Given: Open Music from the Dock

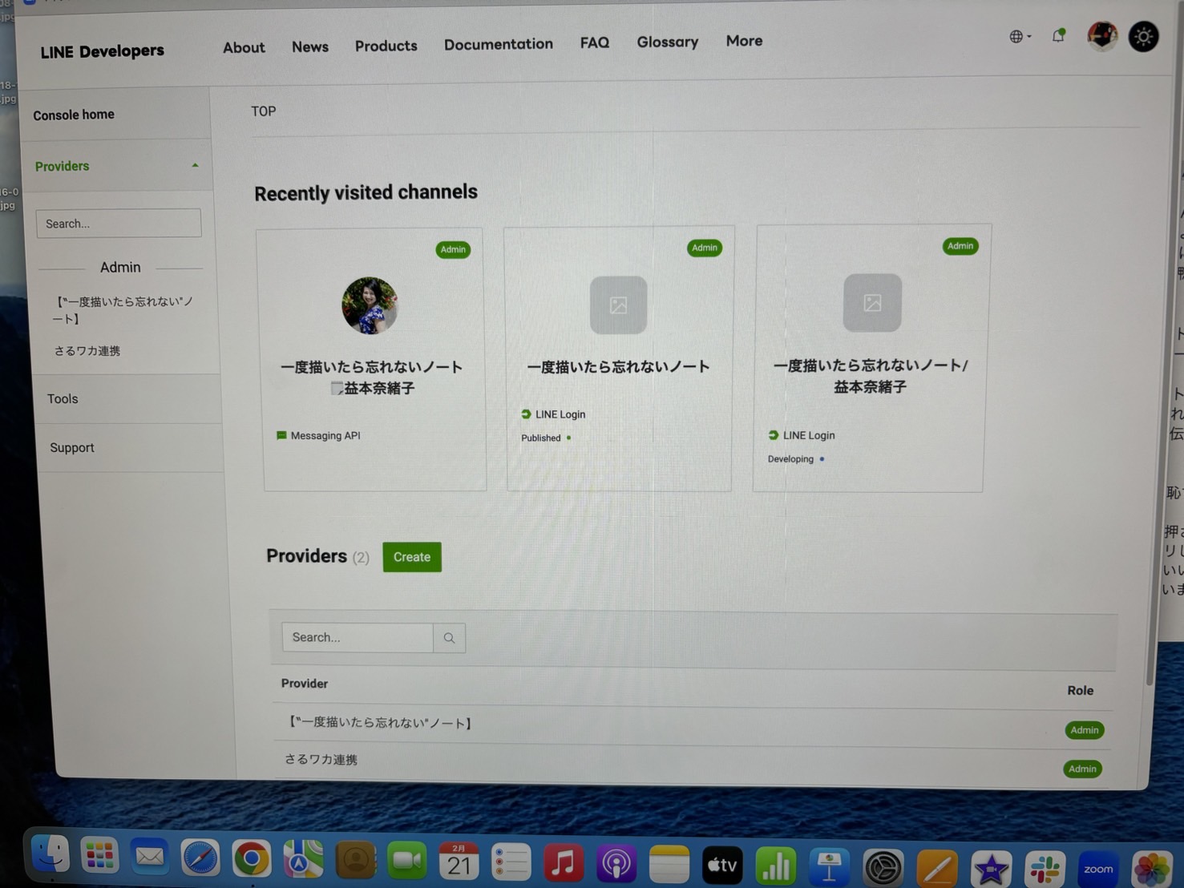Looking at the screenshot, I should point(564,864).
